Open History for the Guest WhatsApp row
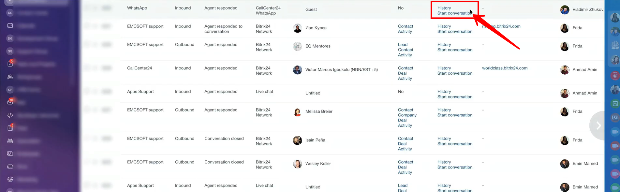Viewport: 620px width, 192px height. [444, 8]
